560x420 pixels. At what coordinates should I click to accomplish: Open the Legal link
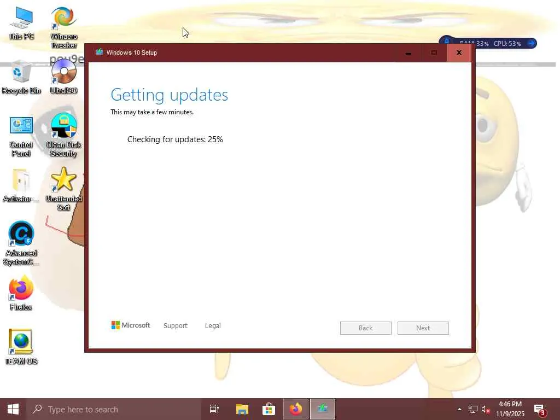click(x=213, y=326)
